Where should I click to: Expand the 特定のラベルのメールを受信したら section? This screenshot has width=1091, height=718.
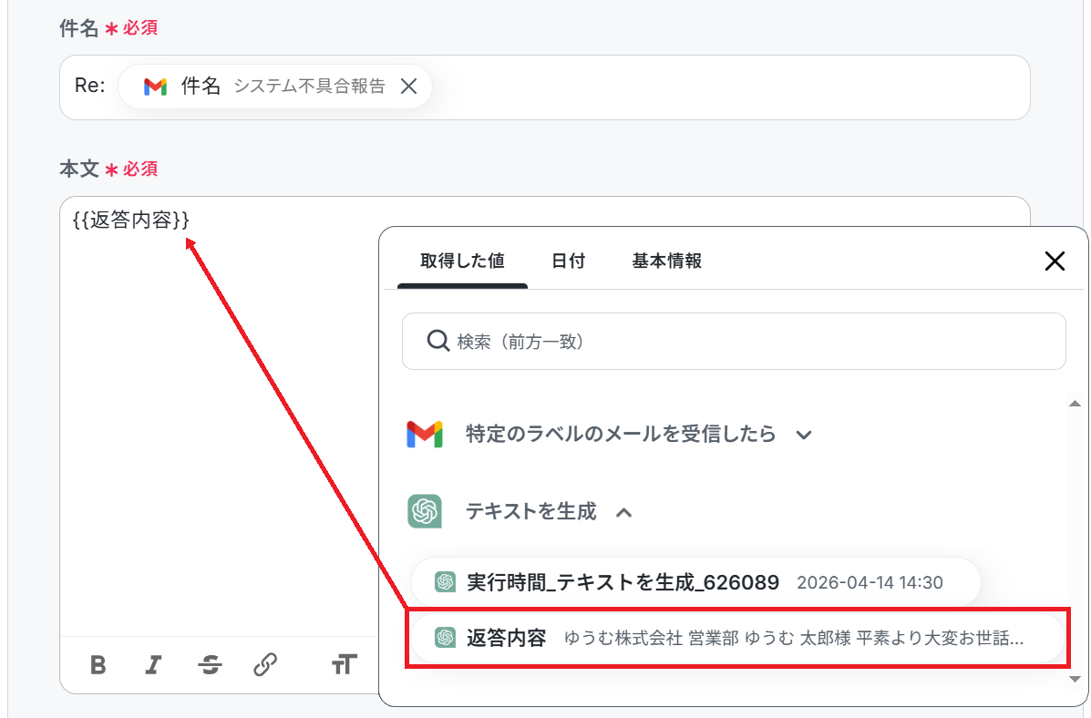pyautogui.click(x=804, y=435)
